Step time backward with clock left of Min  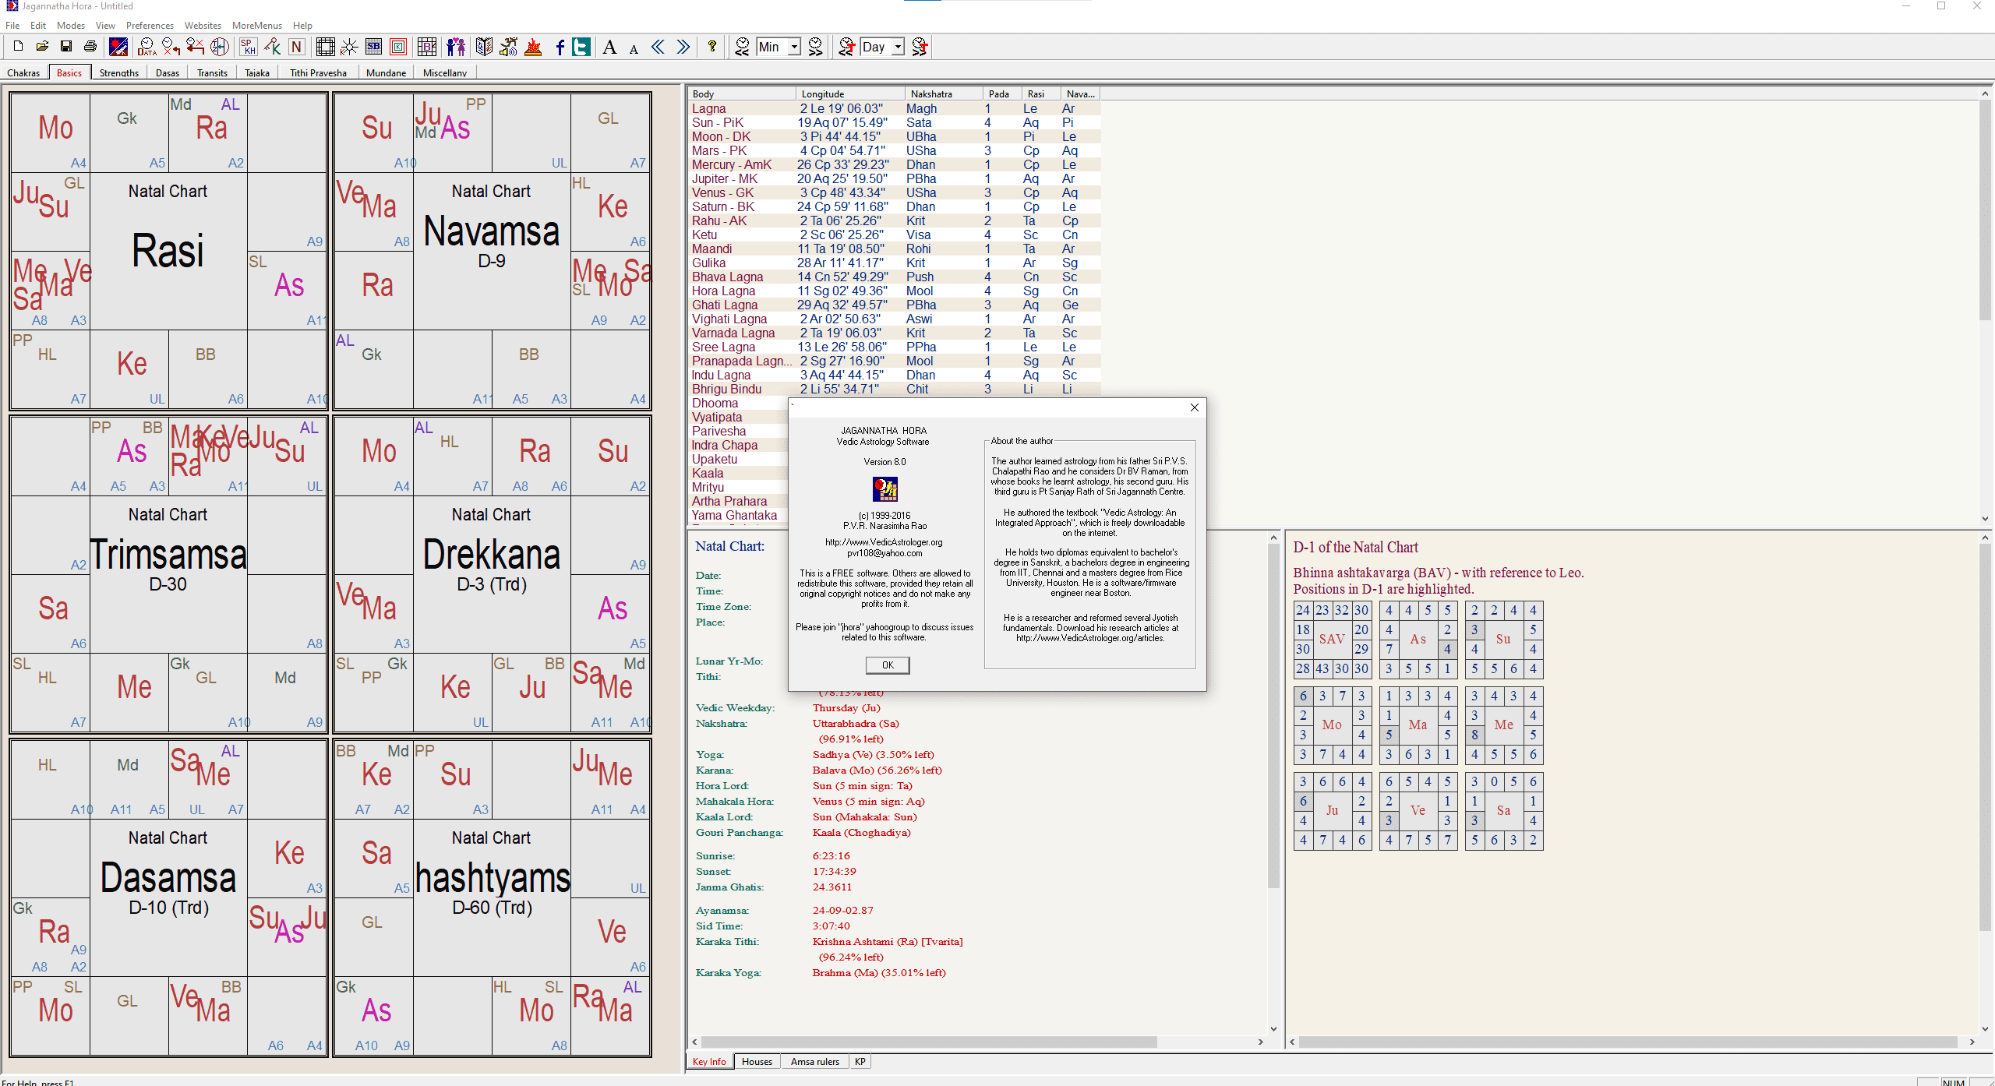[743, 47]
